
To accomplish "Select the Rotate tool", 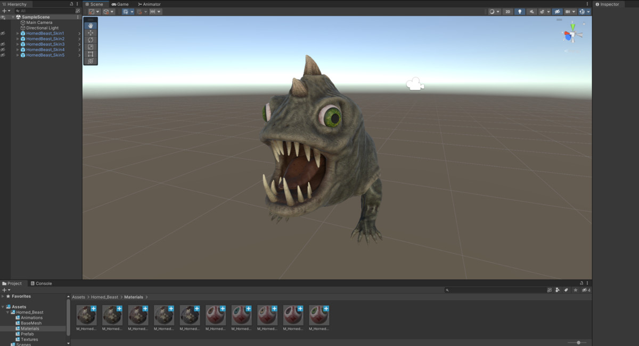I will click(x=91, y=40).
